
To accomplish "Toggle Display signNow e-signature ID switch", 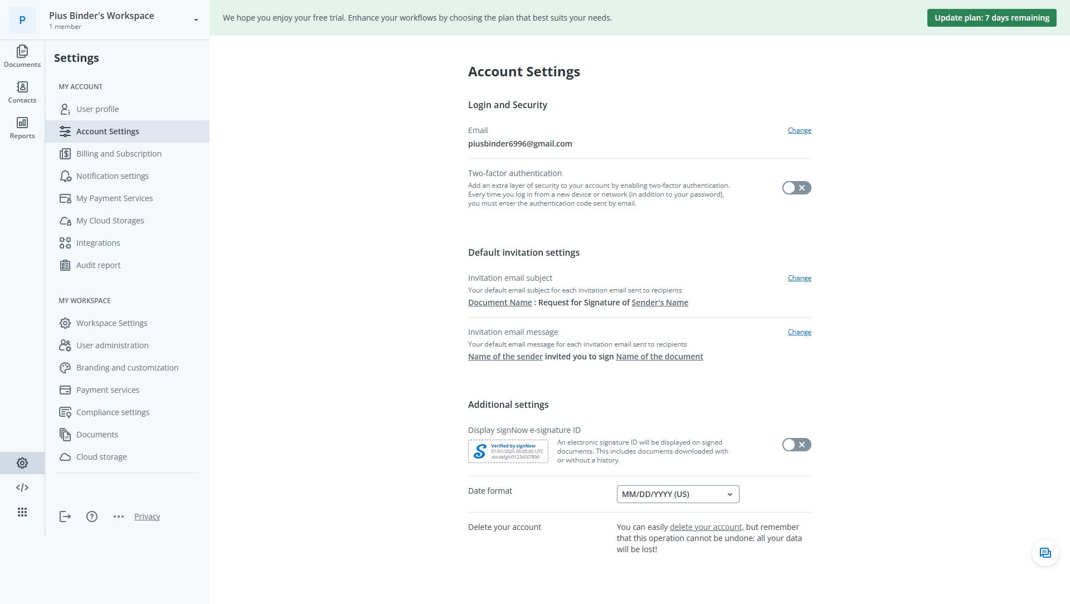I will (x=796, y=445).
